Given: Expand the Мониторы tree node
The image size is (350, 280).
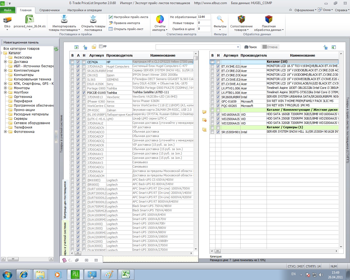Looking at the screenshot, I should 5,88.
